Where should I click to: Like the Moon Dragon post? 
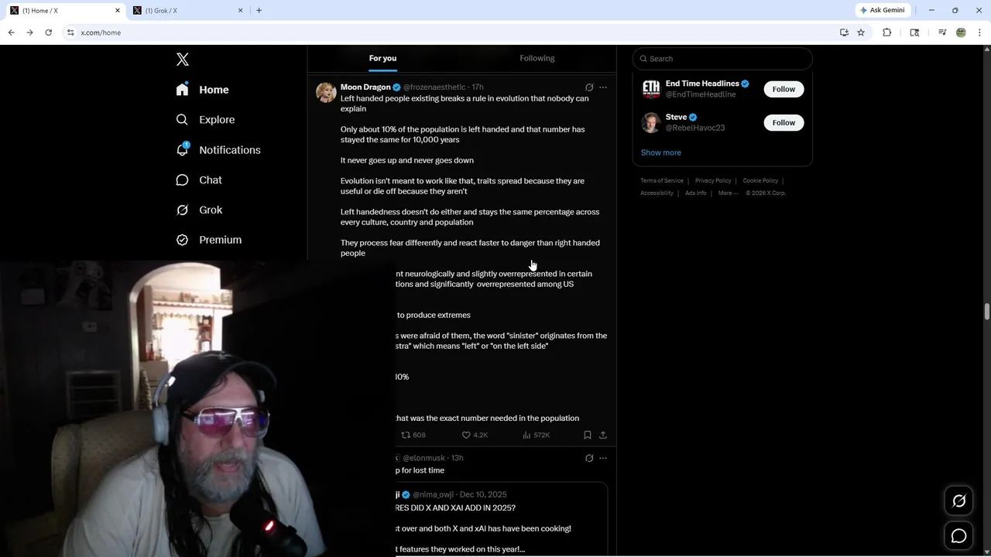[x=475, y=435]
